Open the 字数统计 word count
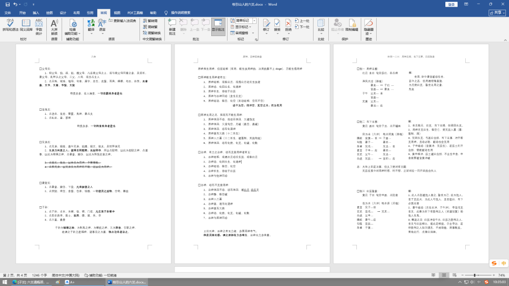 pos(39,26)
